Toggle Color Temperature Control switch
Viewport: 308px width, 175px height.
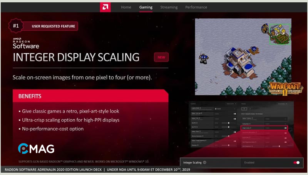(x=285, y=142)
